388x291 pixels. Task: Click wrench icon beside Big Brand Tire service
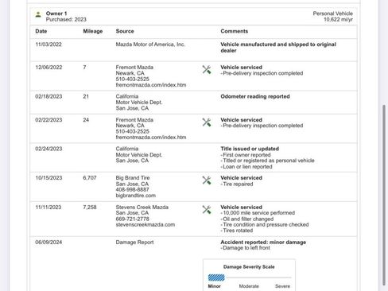(207, 180)
